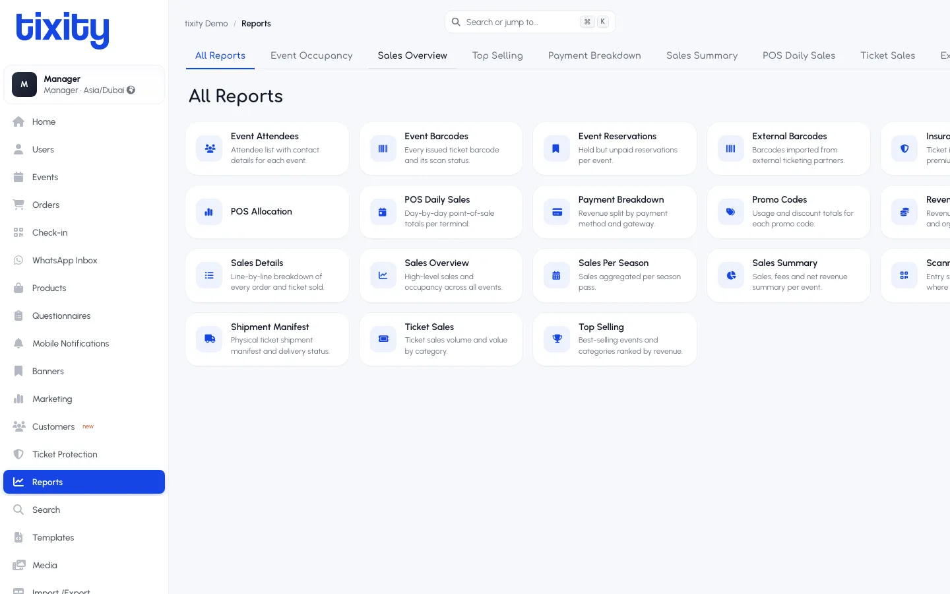
Task: Click the Ticket Sales ticket icon
Action: 383,339
